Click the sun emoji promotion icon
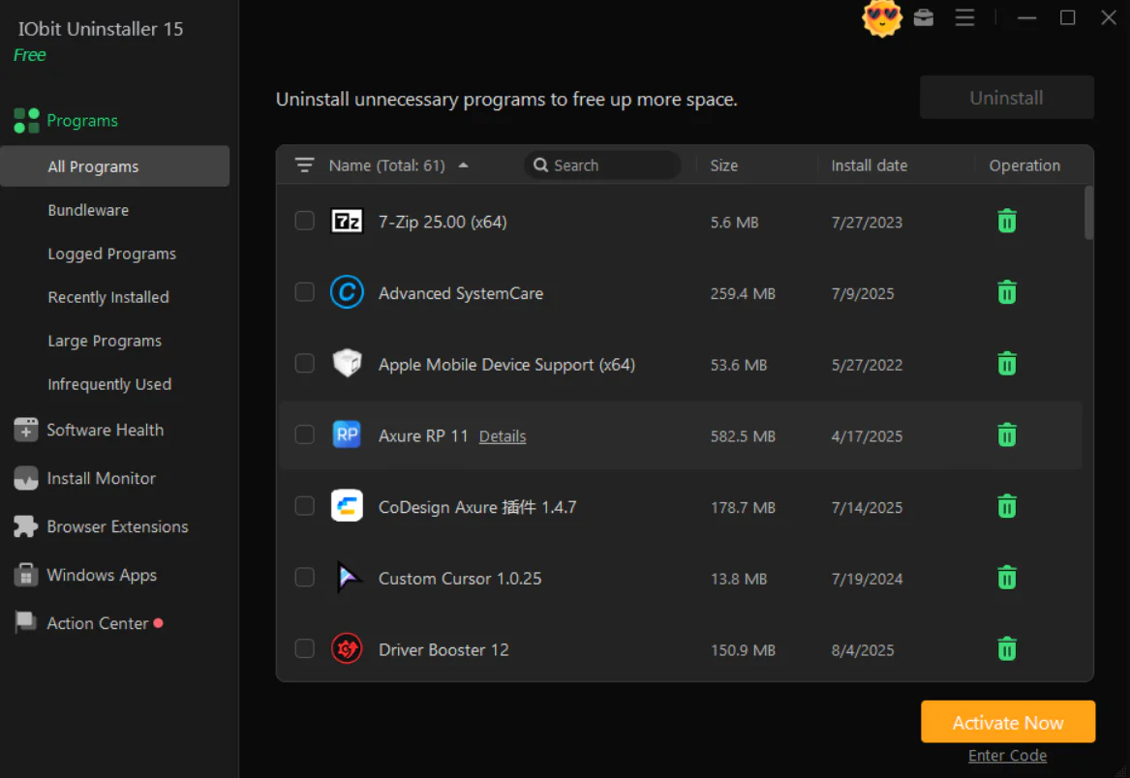The width and height of the screenshot is (1130, 778). [x=881, y=17]
